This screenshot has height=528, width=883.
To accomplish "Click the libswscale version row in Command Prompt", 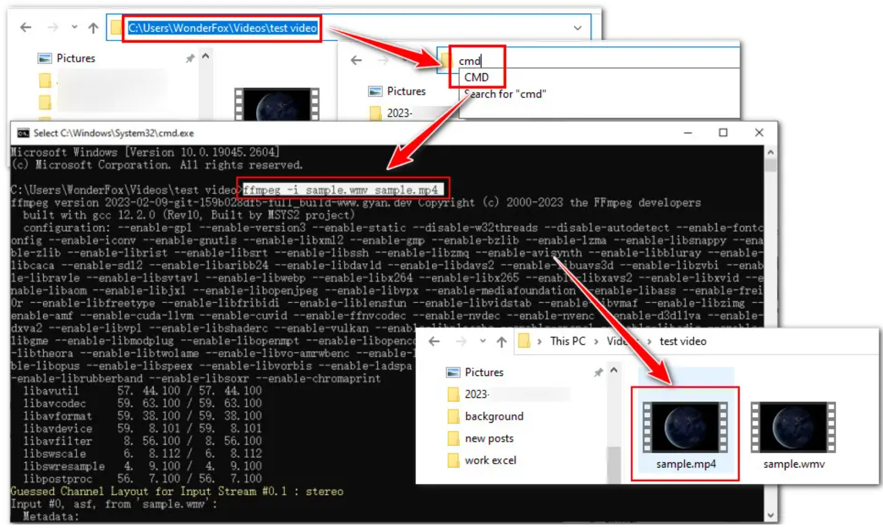I will [x=142, y=453].
